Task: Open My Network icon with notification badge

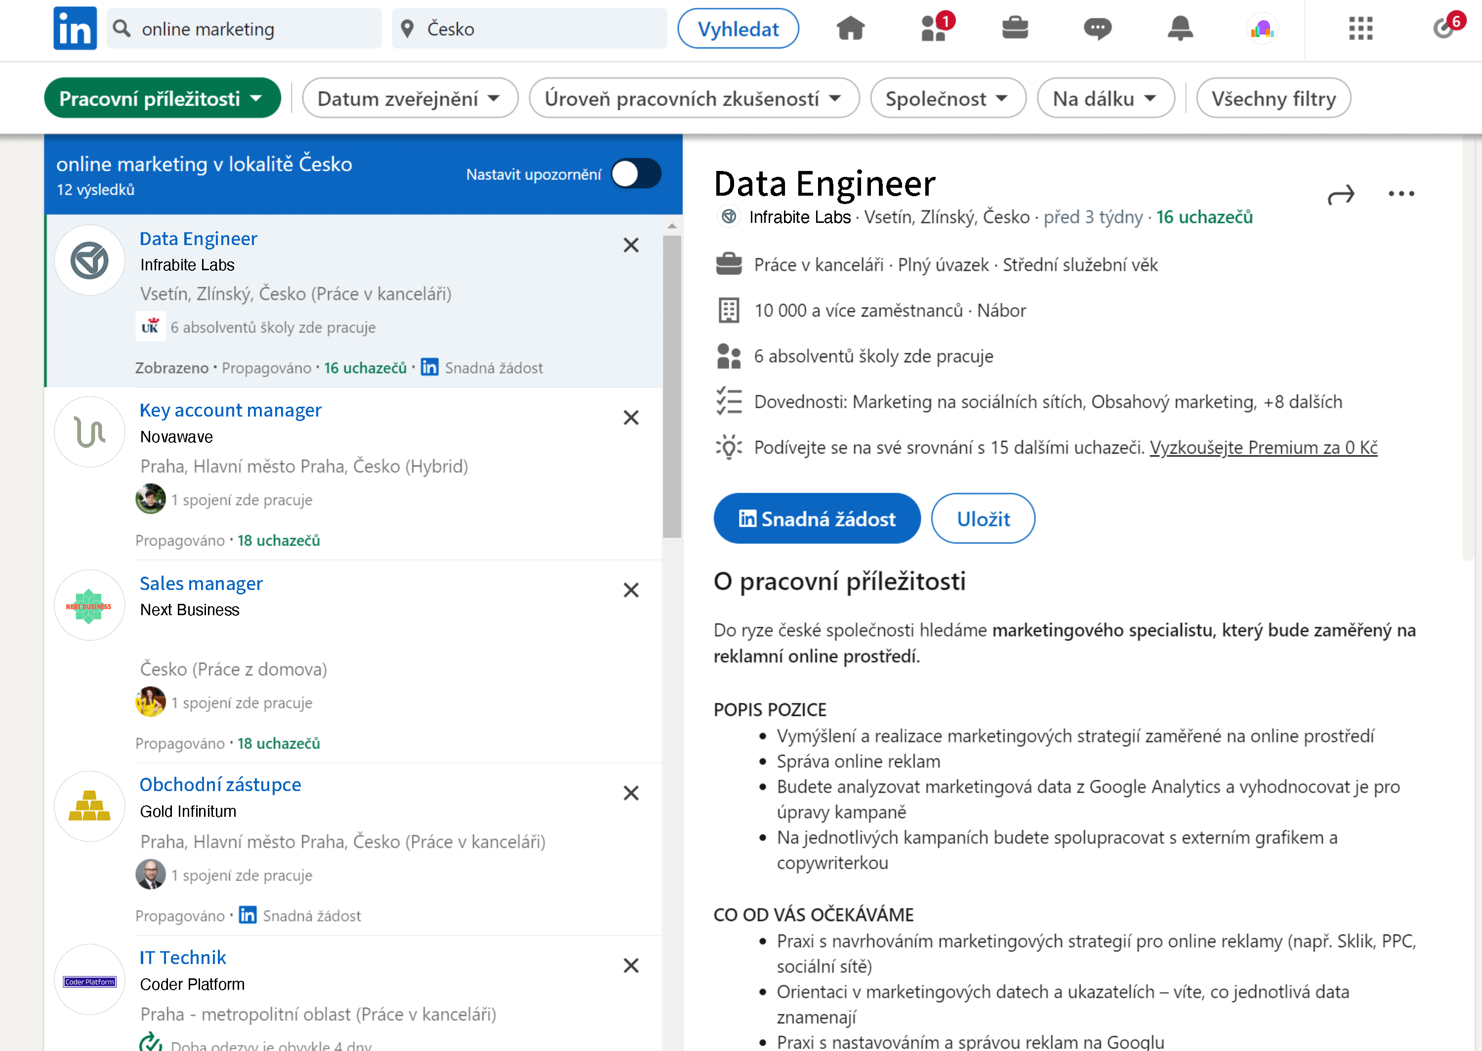Action: pos(937,27)
